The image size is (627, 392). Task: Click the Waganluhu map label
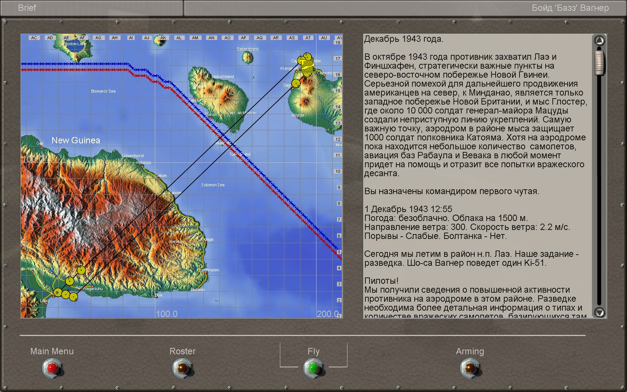click(93, 289)
